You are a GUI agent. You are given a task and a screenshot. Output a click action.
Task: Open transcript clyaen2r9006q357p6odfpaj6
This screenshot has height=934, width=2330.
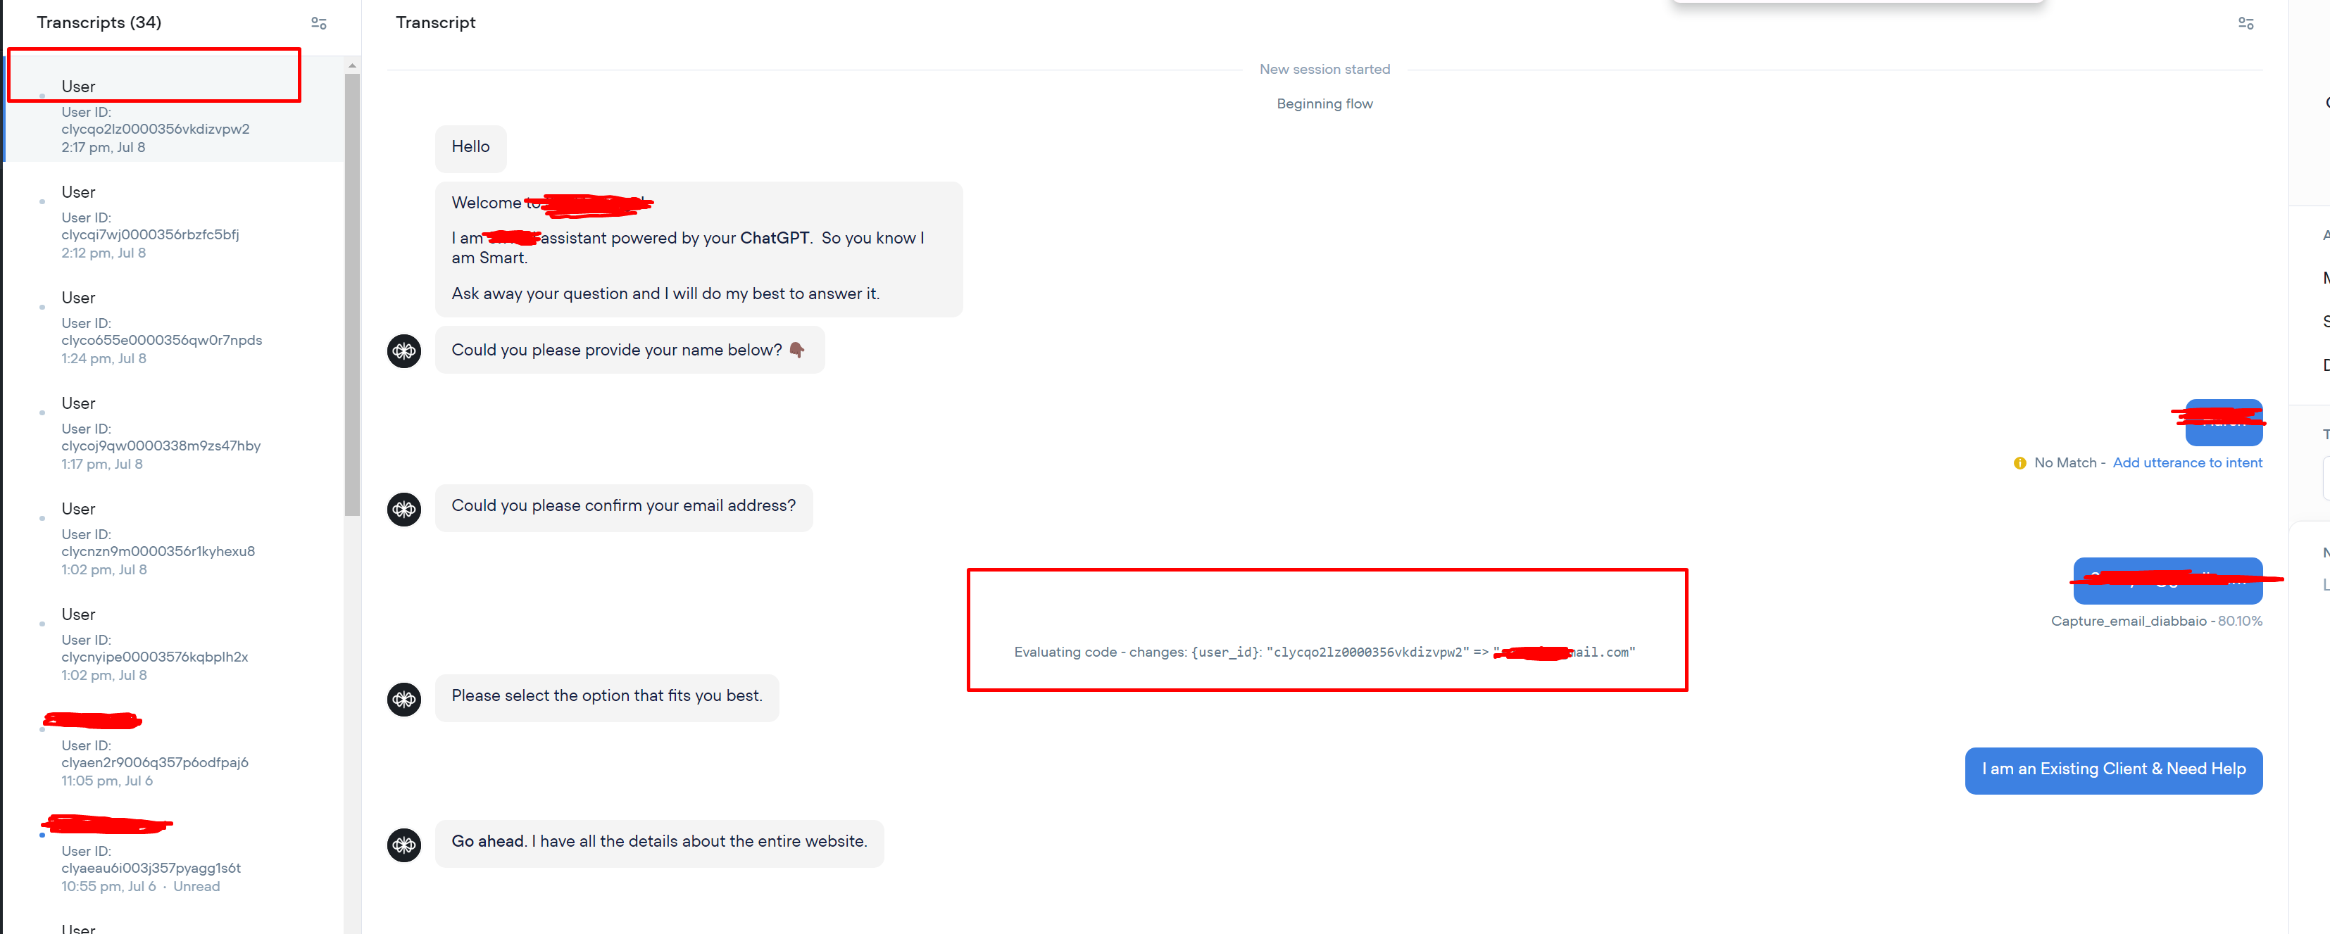175,750
